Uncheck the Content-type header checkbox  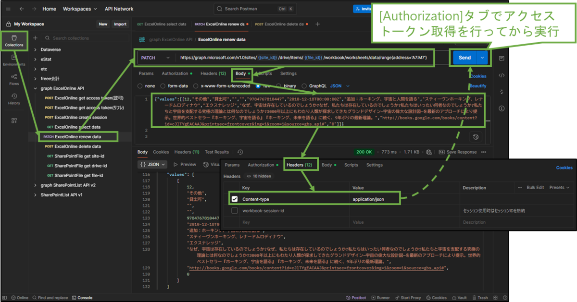(x=235, y=199)
